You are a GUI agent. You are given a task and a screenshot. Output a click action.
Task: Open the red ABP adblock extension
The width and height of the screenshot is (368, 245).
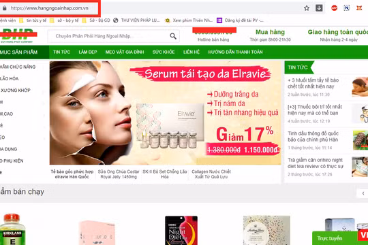click(334, 8)
